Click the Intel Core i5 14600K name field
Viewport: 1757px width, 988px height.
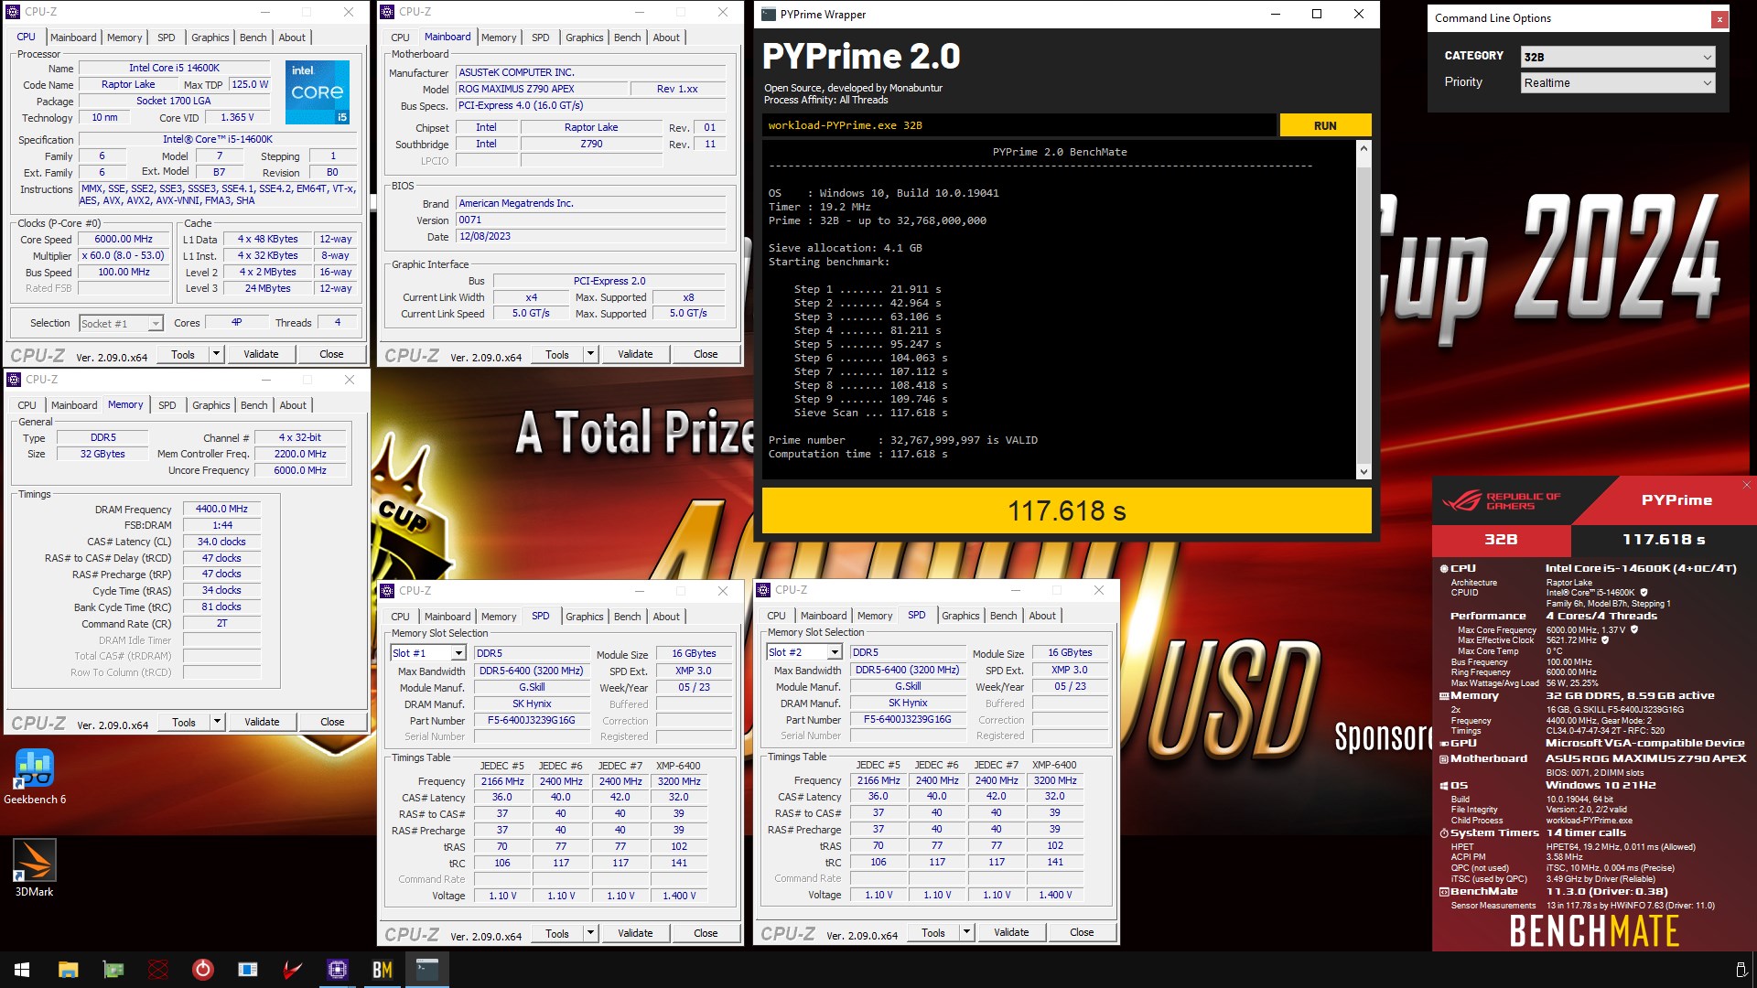click(x=174, y=68)
